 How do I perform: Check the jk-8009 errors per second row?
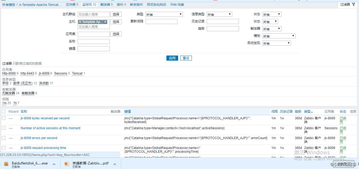(x=4, y=138)
